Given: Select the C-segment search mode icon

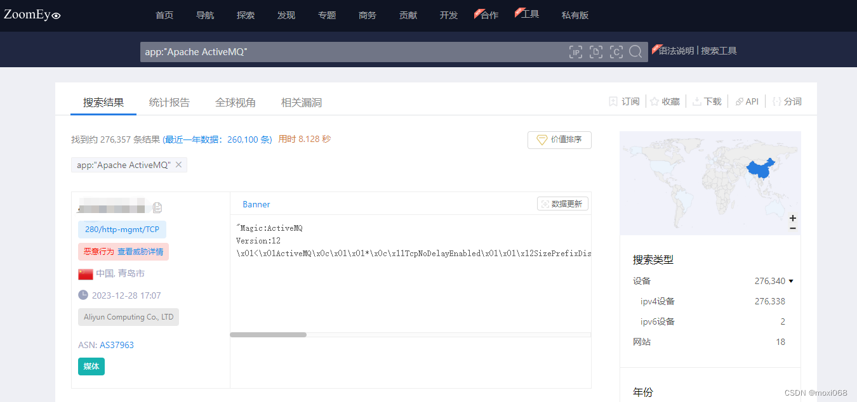Looking at the screenshot, I should tap(616, 52).
